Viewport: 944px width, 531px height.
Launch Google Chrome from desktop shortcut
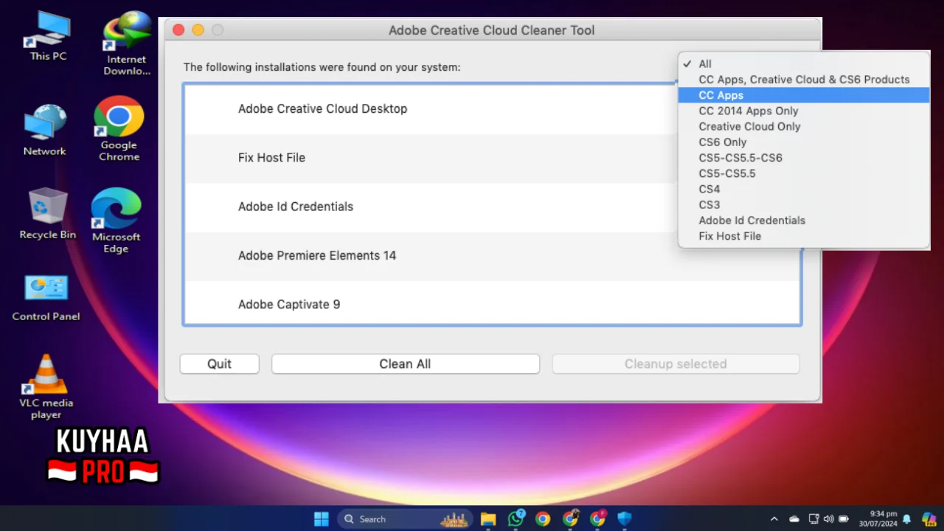pyautogui.click(x=119, y=128)
